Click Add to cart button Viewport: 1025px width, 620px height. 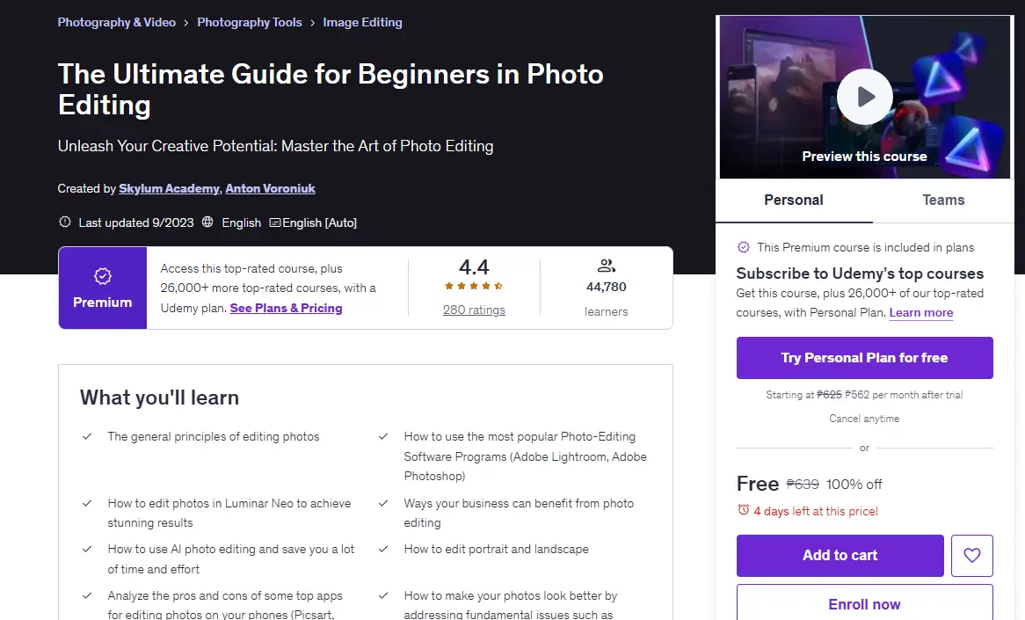point(840,555)
